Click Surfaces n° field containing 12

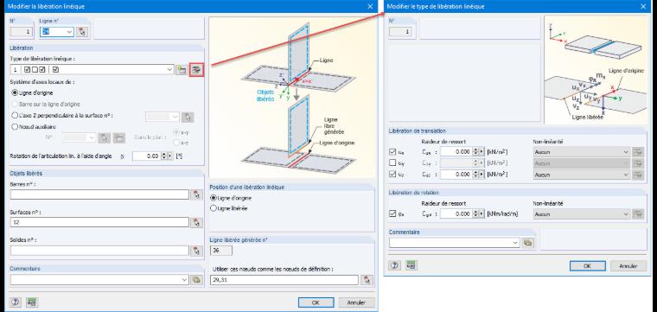99,222
